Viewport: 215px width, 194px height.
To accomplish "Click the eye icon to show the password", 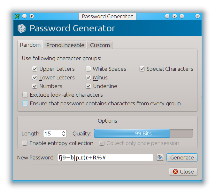I will click(160, 158).
